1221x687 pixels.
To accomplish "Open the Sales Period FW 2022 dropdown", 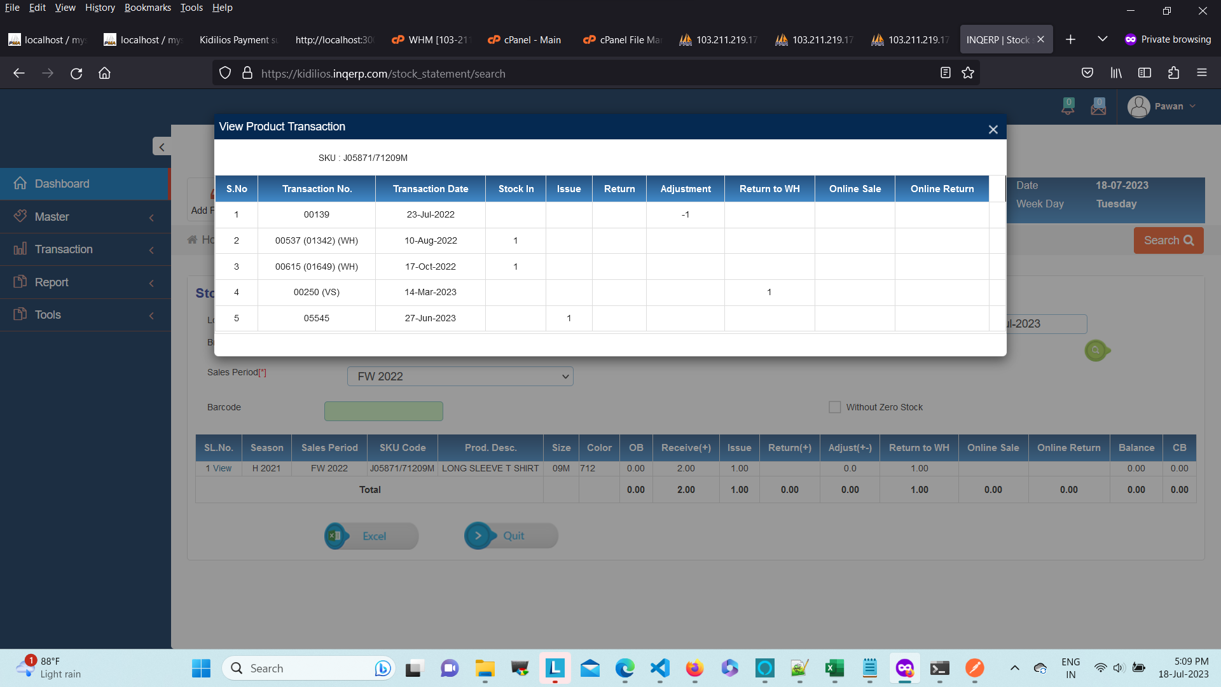I will click(460, 377).
